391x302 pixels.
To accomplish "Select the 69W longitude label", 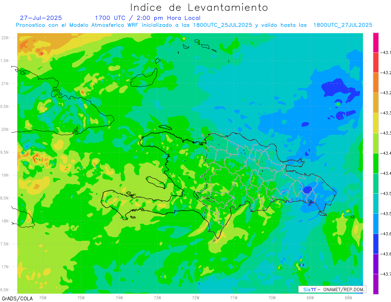I will pos(310,298).
